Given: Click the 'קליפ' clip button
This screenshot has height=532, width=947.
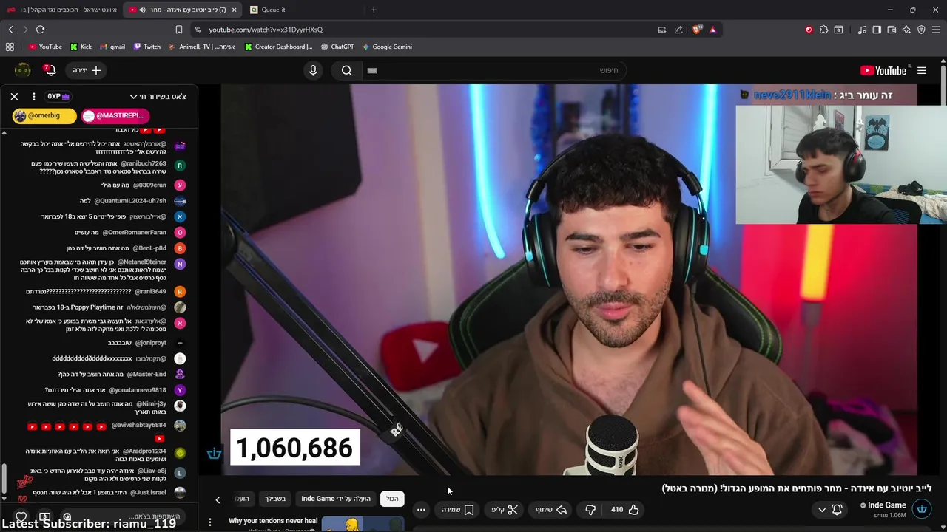Looking at the screenshot, I should click(x=505, y=509).
